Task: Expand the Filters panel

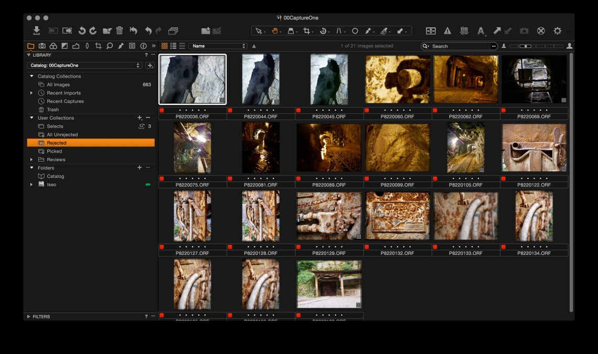Action: tap(29, 317)
